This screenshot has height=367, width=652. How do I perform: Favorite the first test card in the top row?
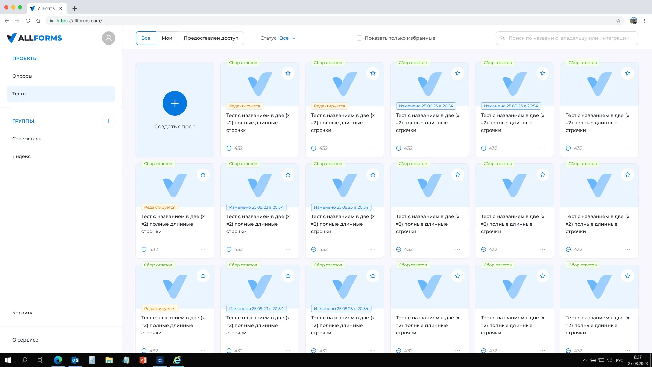[288, 73]
